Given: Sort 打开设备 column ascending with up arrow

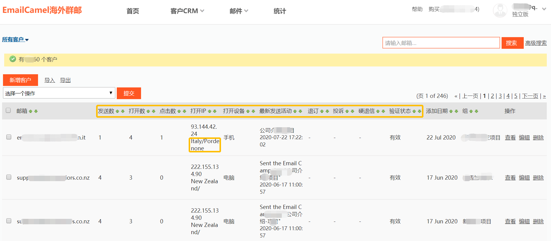Looking at the screenshot, I should tap(248, 111).
